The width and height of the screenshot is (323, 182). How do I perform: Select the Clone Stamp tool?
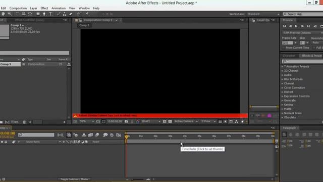65,14
